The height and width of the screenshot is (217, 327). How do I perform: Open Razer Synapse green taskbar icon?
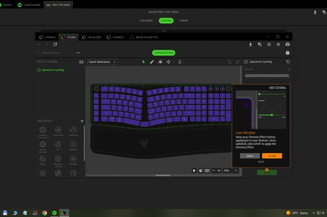[x=54, y=213]
